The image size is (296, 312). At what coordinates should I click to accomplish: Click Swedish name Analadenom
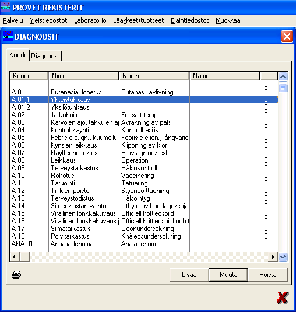[138, 244]
